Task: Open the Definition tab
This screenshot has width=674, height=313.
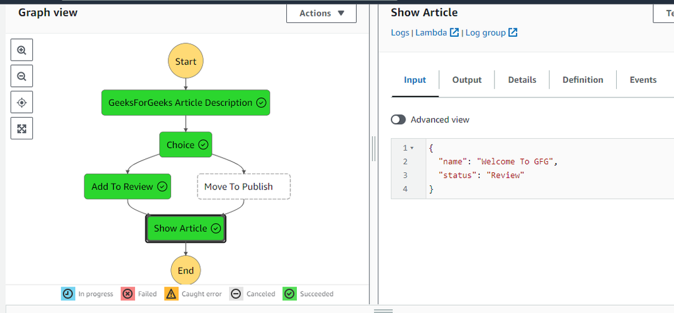Action: 583,80
